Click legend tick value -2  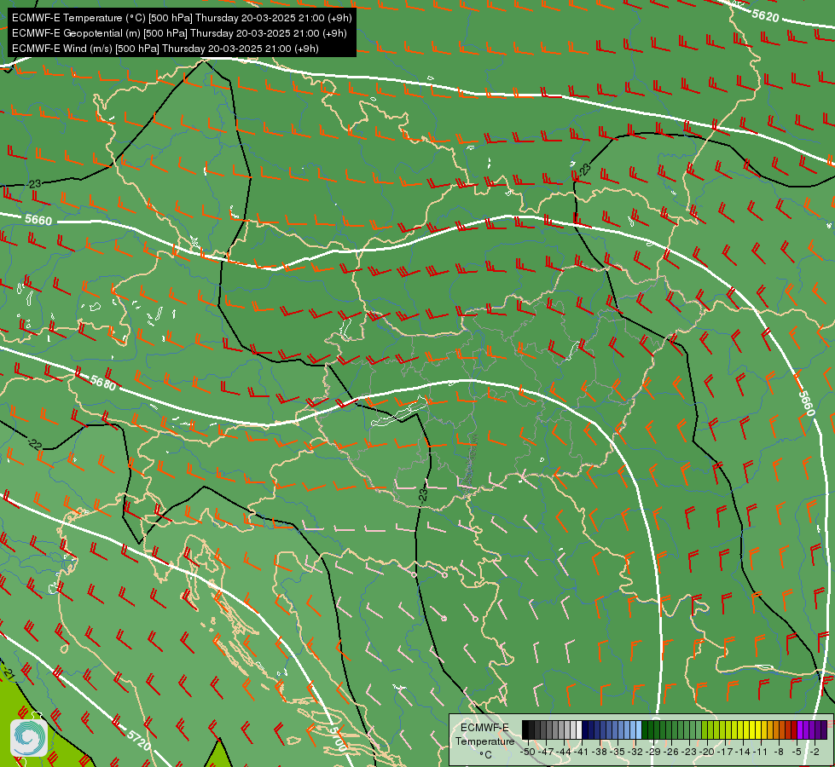click(815, 752)
